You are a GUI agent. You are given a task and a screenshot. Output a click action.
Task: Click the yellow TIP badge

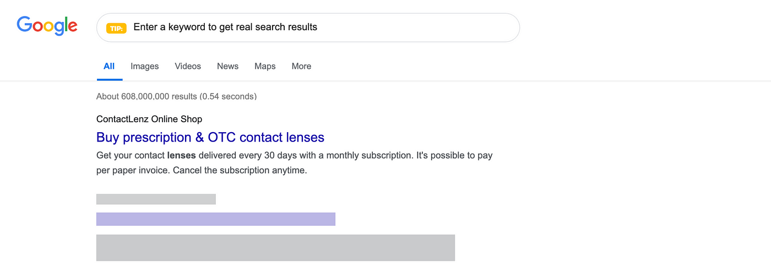(x=116, y=28)
